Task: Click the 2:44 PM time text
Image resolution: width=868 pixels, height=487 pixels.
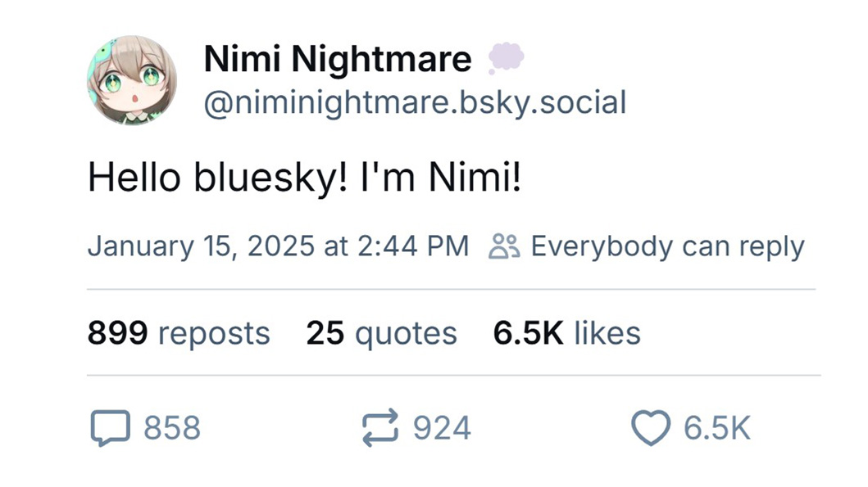Action: click(413, 246)
